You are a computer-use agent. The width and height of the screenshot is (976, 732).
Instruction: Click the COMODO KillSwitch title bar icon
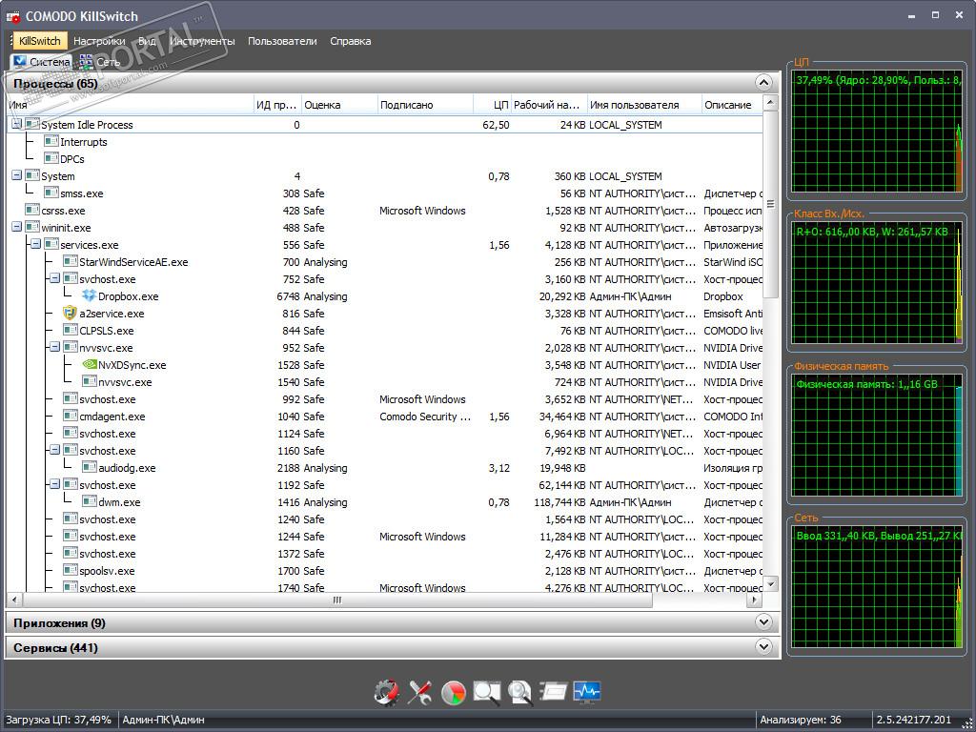(x=13, y=16)
